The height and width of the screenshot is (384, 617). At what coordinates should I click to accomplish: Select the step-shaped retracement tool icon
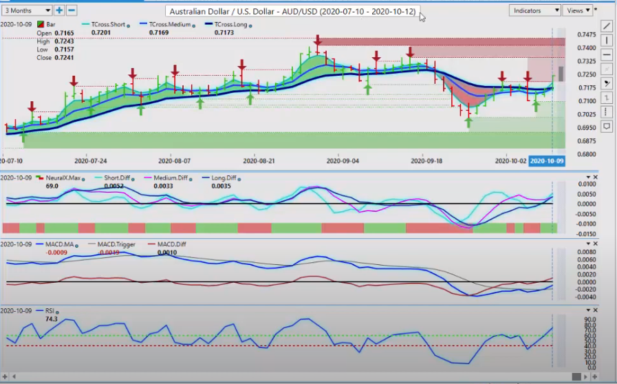coord(607,98)
